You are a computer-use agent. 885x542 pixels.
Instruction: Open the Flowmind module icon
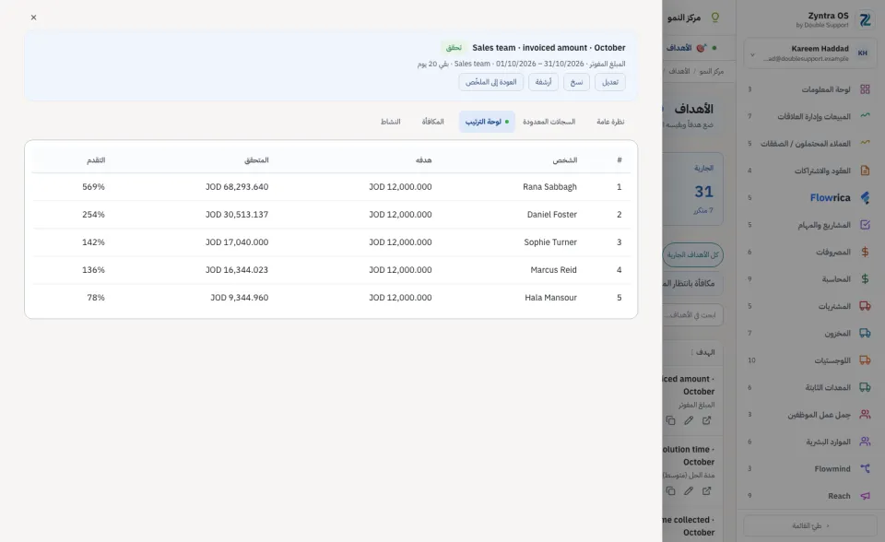(x=865, y=468)
